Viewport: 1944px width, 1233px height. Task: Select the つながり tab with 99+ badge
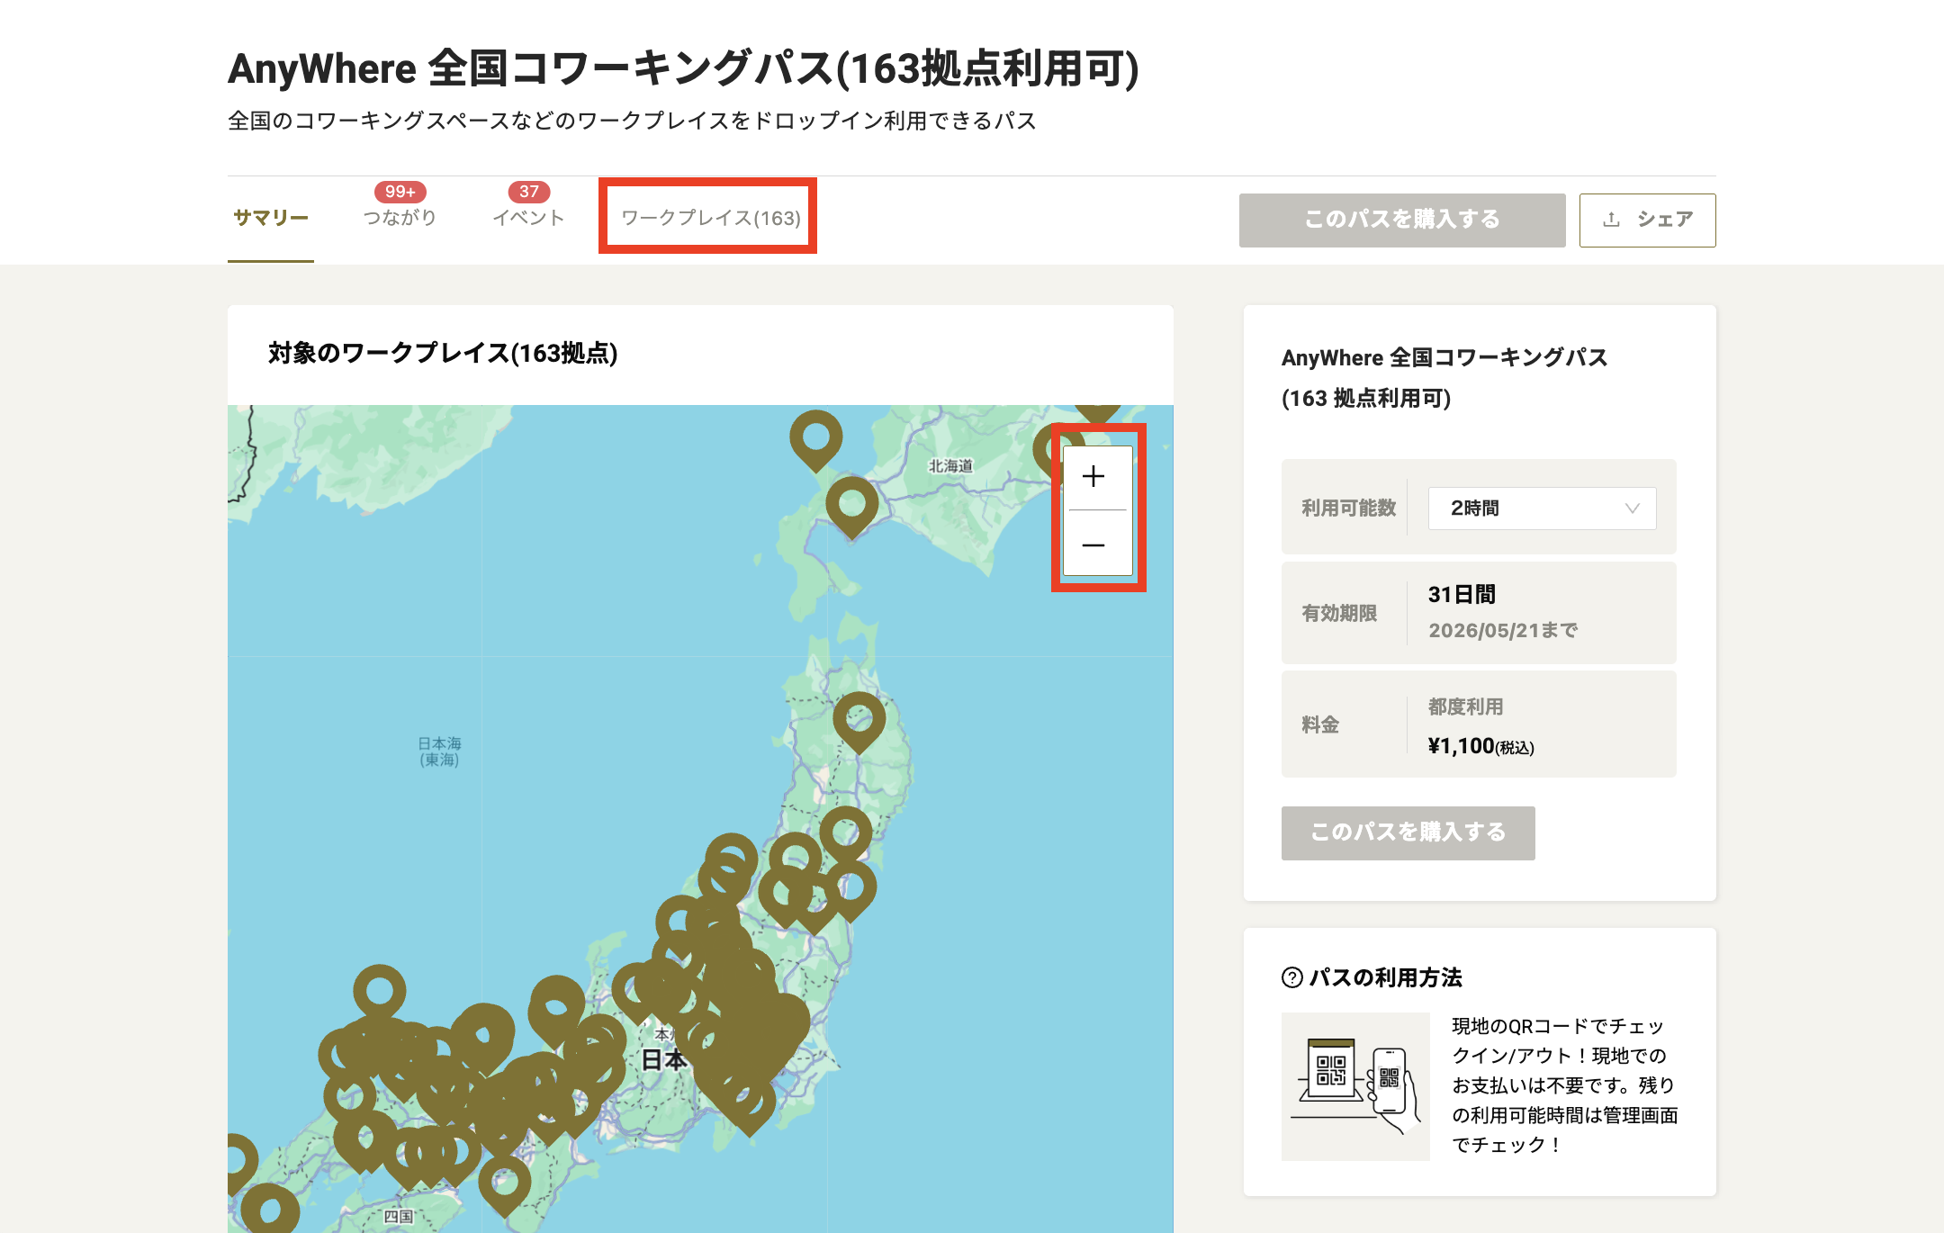[x=400, y=216]
